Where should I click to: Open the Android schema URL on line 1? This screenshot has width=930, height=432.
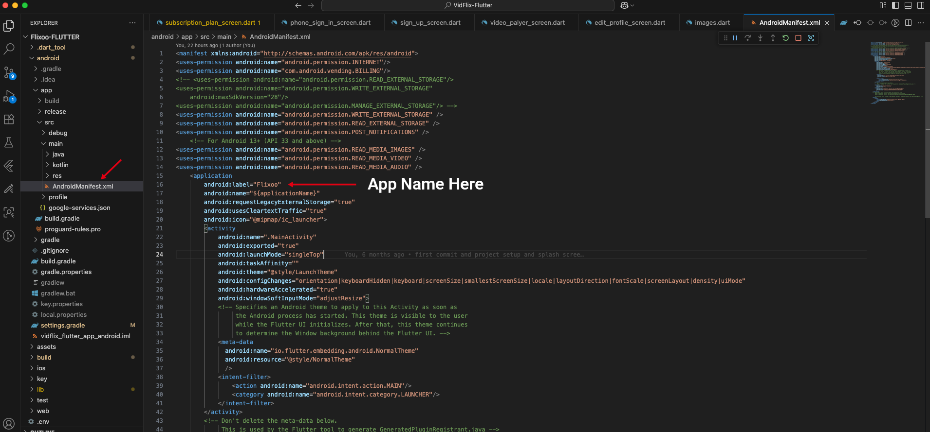tap(337, 53)
